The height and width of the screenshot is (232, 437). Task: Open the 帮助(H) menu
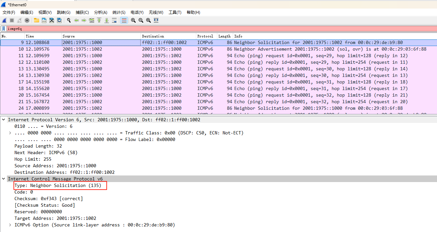[x=193, y=12]
